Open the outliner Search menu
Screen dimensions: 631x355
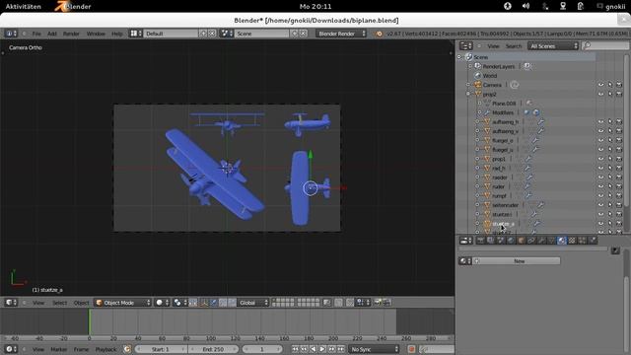pyautogui.click(x=514, y=46)
